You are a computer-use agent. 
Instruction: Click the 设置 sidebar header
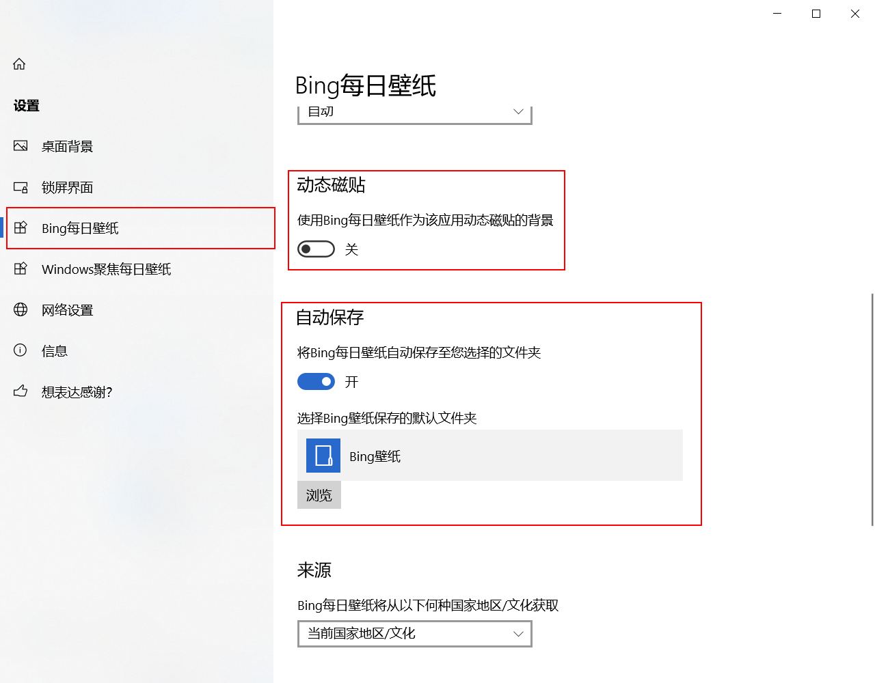point(27,105)
